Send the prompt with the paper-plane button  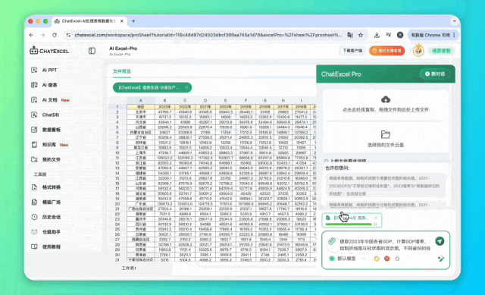(x=440, y=241)
